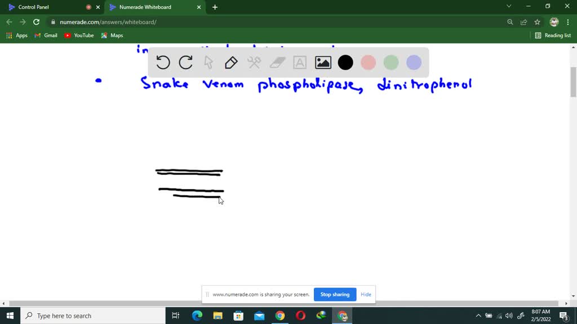
Task: Insert an image with picture tool
Action: pyautogui.click(x=323, y=62)
